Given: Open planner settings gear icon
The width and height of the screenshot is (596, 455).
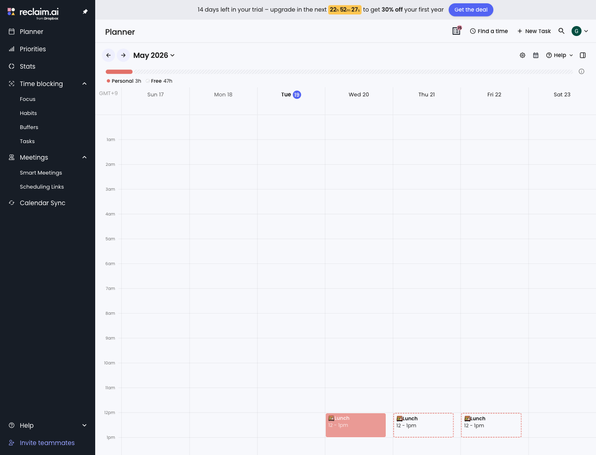Looking at the screenshot, I should 523,55.
